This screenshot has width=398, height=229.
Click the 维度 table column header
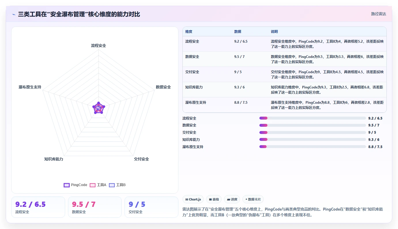pyautogui.click(x=189, y=32)
